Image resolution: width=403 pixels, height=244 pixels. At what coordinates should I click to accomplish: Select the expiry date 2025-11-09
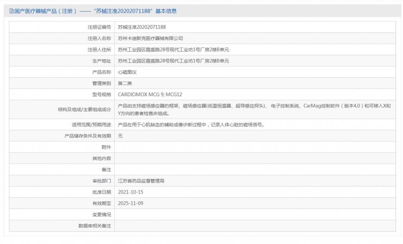[x=131, y=203]
